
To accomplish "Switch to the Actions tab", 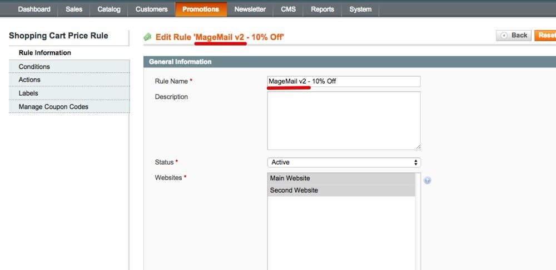I will coord(29,80).
